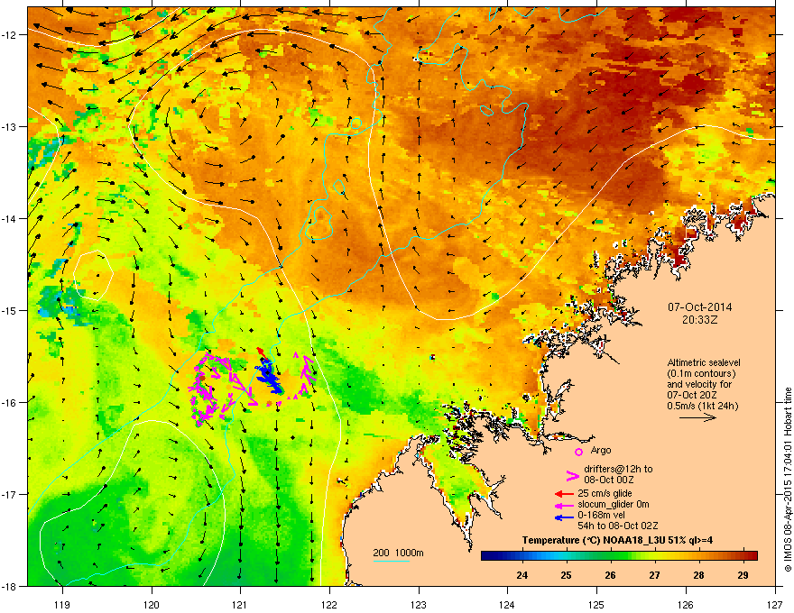Click the 54h to 08-Oct 02Z text

[618, 526]
